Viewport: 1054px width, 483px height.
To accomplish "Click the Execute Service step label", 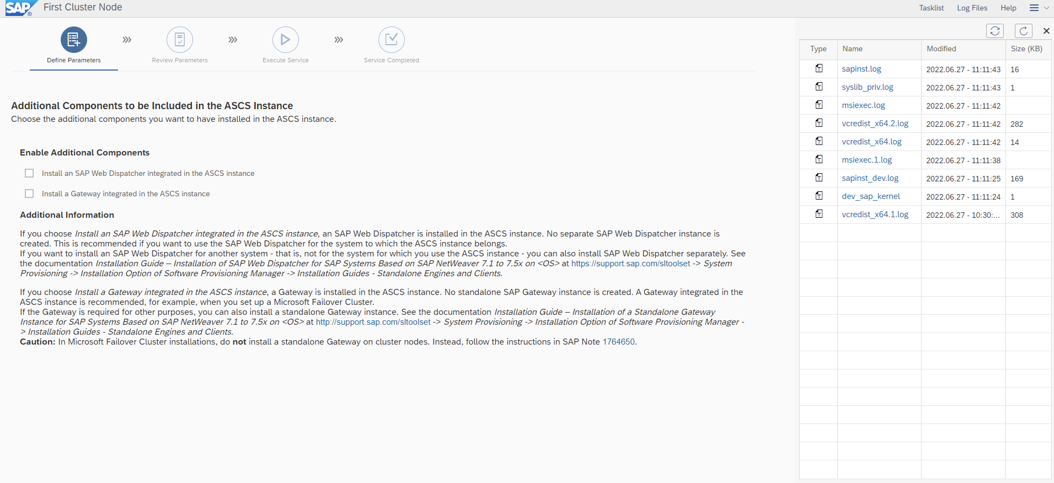I will click(x=286, y=60).
